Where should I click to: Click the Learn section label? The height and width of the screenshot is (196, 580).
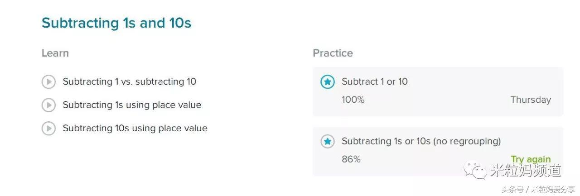tap(55, 53)
